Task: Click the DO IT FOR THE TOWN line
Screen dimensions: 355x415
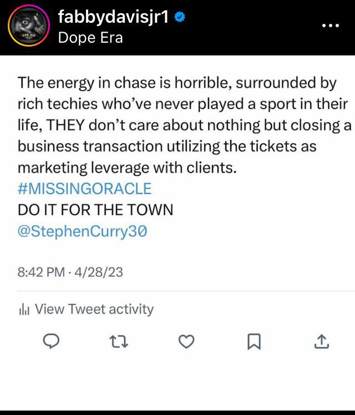Action: pos(95,210)
